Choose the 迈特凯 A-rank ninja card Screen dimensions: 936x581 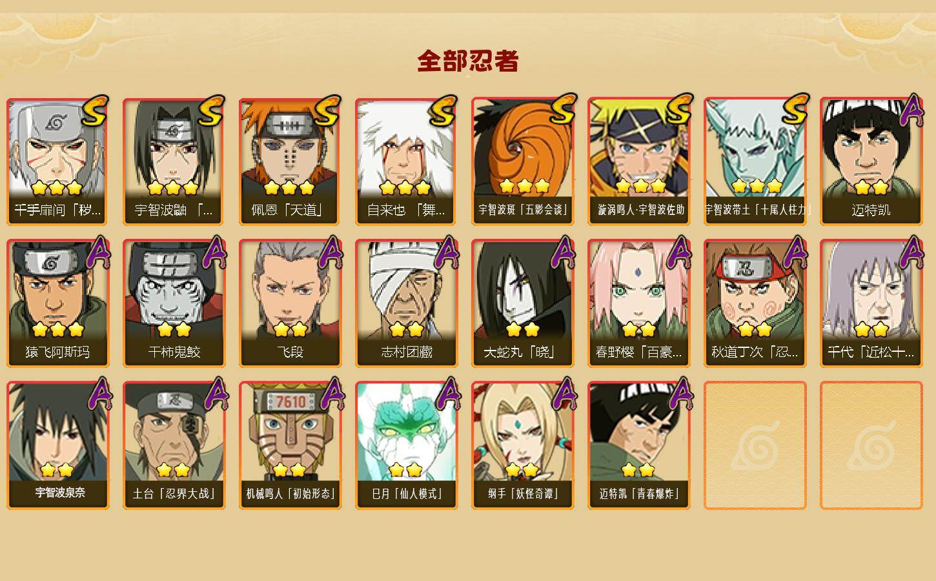(871, 161)
